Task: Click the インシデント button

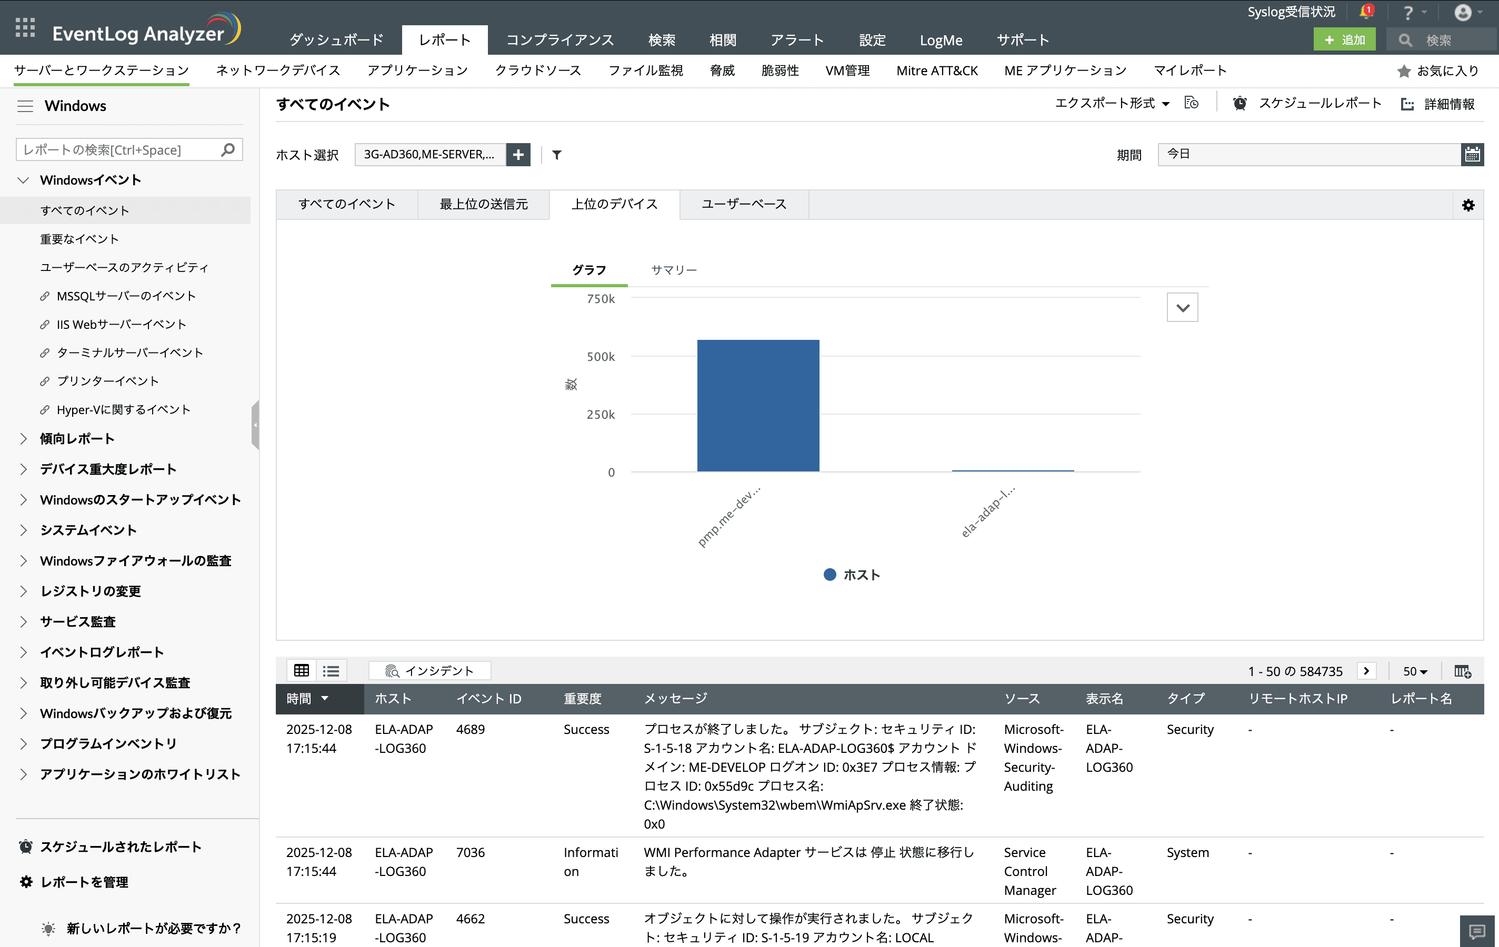Action: pyautogui.click(x=429, y=671)
